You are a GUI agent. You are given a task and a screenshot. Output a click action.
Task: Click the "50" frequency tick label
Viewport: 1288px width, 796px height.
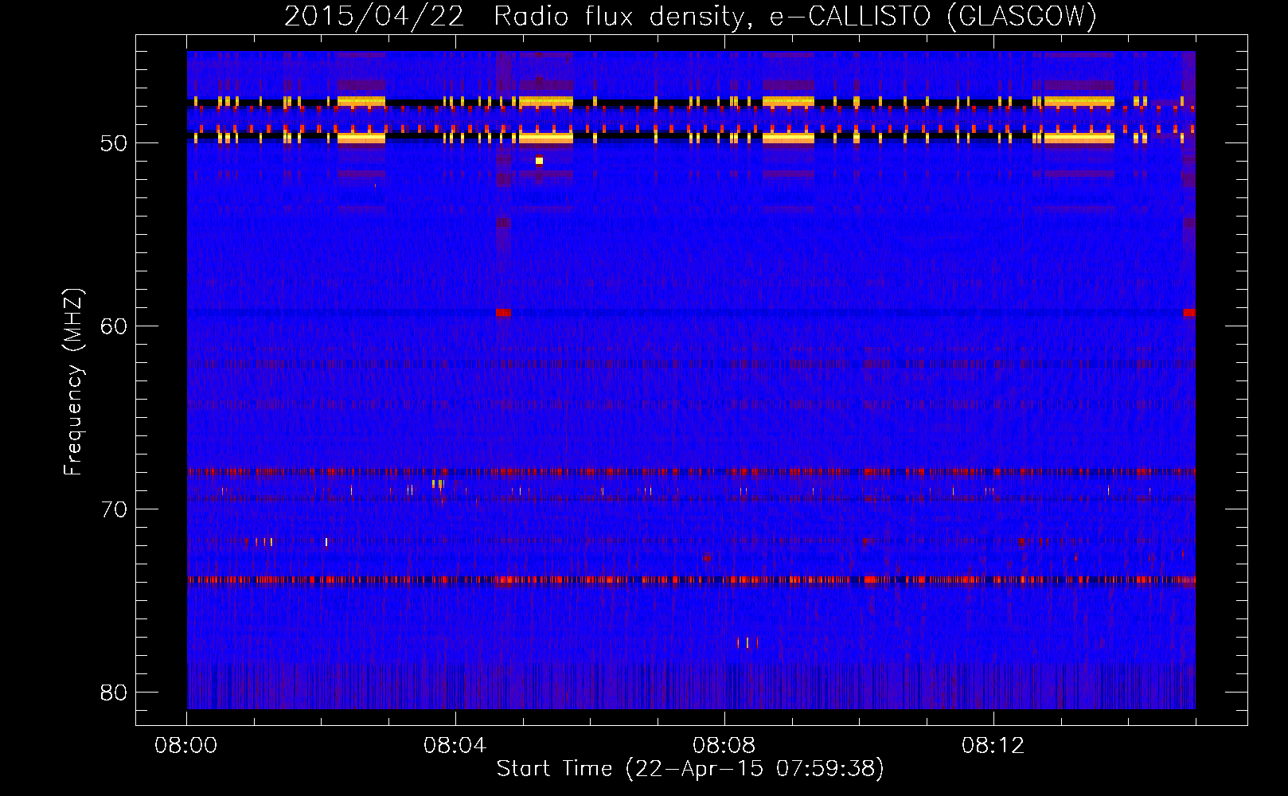pos(114,143)
